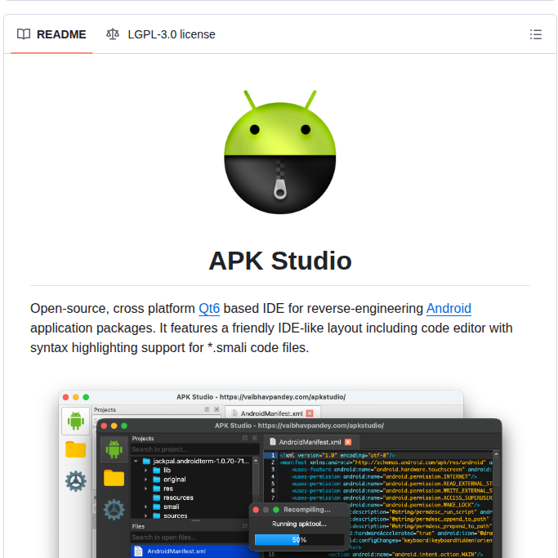Open the Android link
This screenshot has height=558, width=558.
point(449,309)
